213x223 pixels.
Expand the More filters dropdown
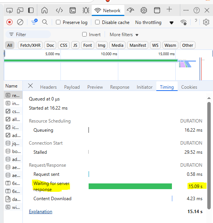[124, 35]
